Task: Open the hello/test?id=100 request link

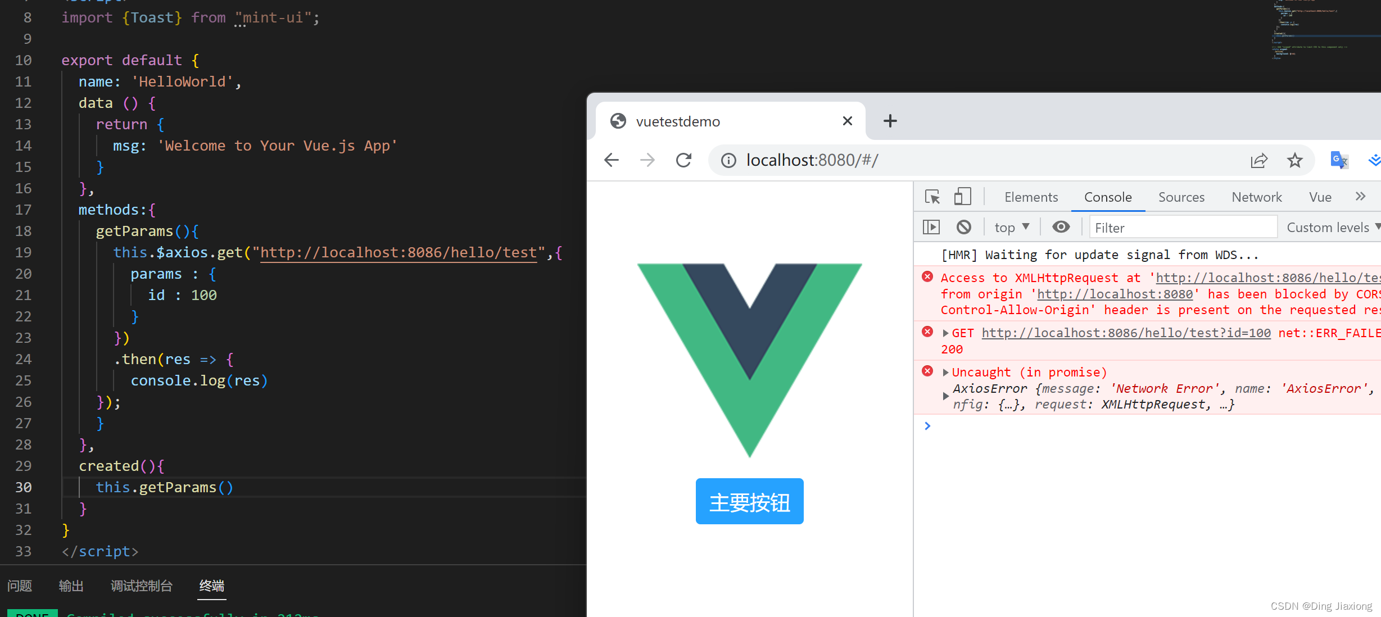Action: [x=1126, y=333]
